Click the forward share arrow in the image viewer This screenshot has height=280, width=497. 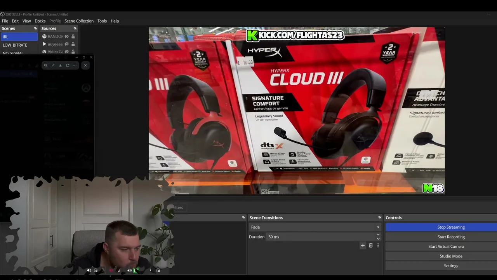[53, 65]
